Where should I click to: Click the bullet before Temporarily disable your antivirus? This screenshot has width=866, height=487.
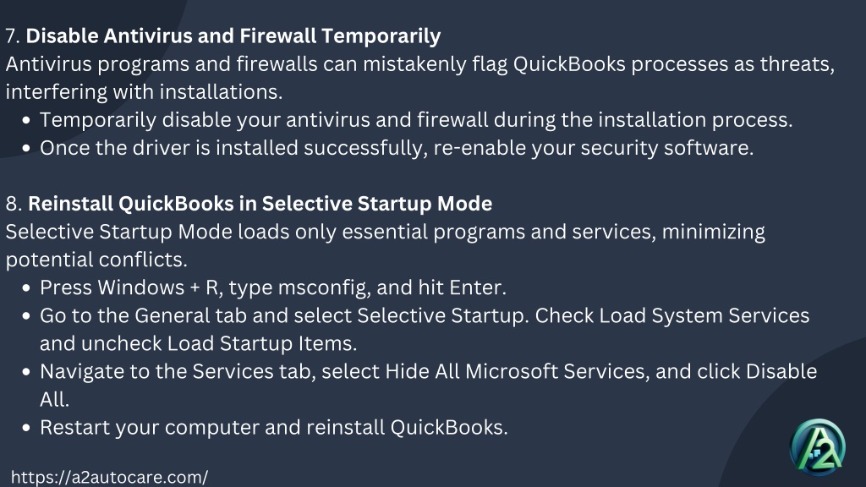coord(26,120)
